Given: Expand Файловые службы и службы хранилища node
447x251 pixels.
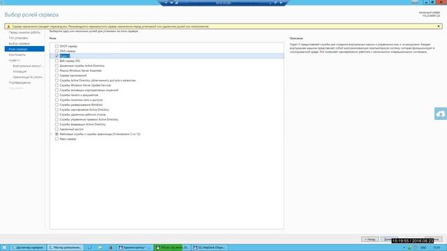Looking at the screenshot, I should 52,134.
